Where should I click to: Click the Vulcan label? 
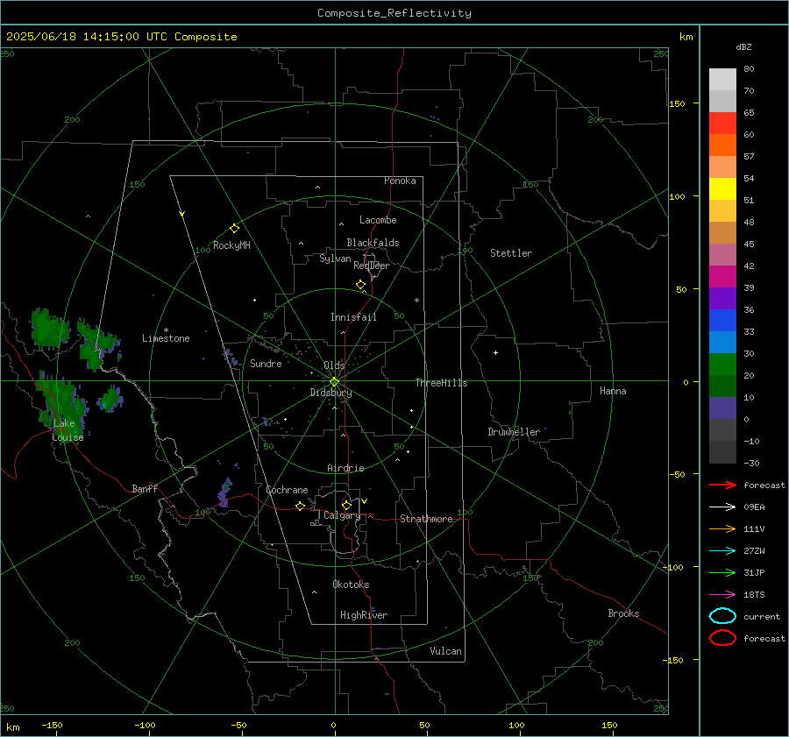click(x=445, y=651)
